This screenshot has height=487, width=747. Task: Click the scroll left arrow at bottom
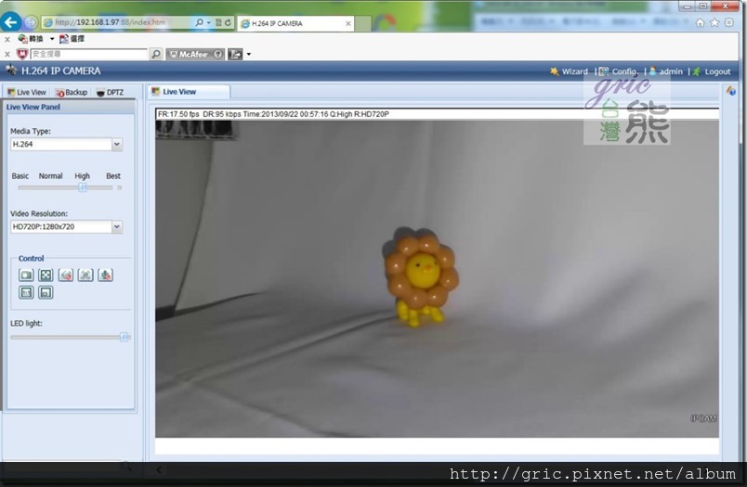159,470
